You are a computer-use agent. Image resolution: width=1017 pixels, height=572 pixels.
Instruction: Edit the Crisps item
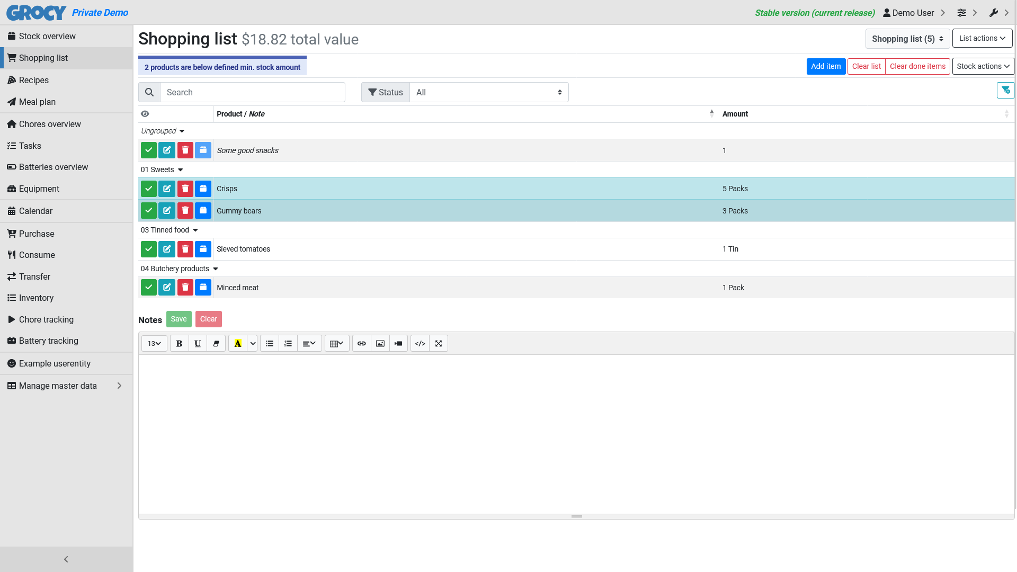pyautogui.click(x=167, y=189)
